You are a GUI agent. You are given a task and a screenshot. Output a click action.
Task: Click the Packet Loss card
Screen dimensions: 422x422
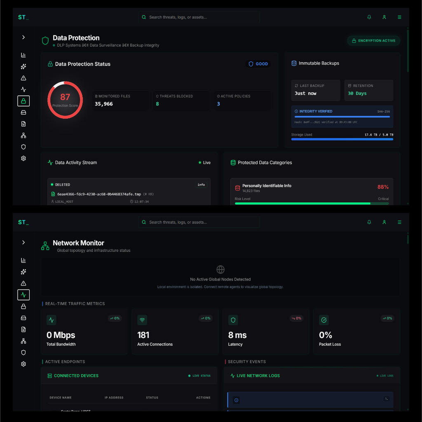[x=356, y=331]
